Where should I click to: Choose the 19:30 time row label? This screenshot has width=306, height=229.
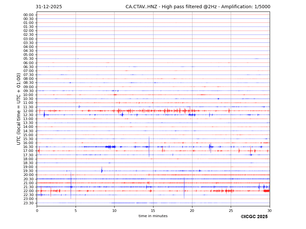(28, 171)
